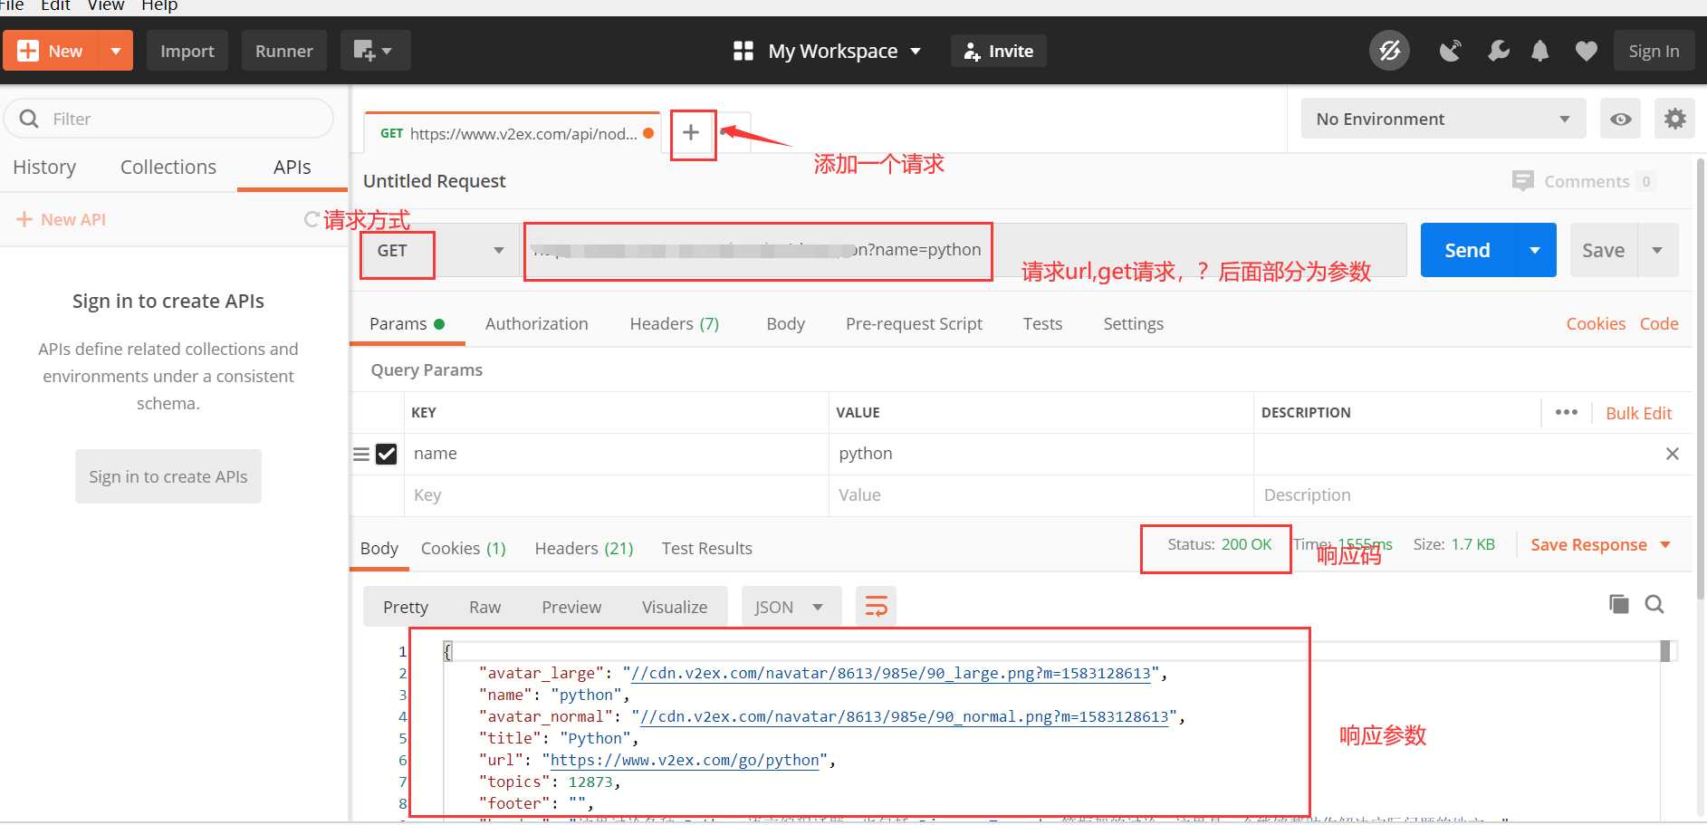This screenshot has height=825, width=1707.
Task: Switch to Preview view mode
Action: click(x=571, y=607)
